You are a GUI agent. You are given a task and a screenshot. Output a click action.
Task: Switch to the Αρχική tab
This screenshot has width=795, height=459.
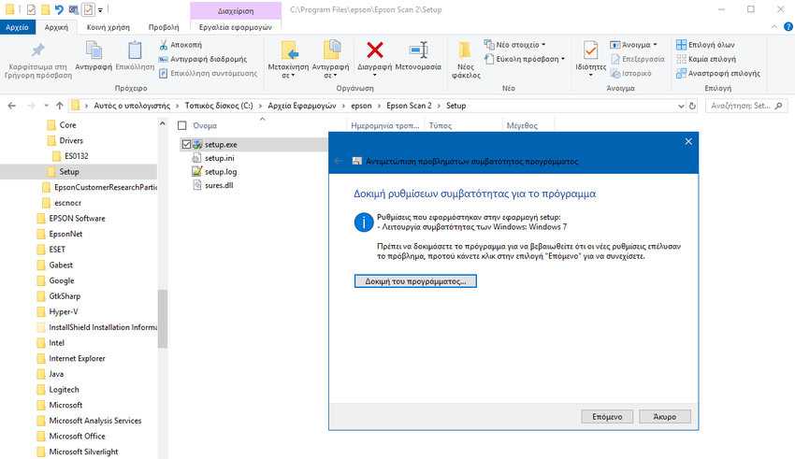click(56, 27)
